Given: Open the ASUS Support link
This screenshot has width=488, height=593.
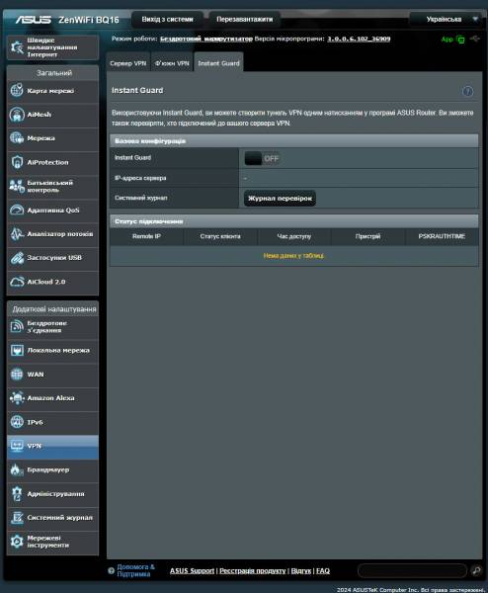Looking at the screenshot, I should (x=192, y=570).
